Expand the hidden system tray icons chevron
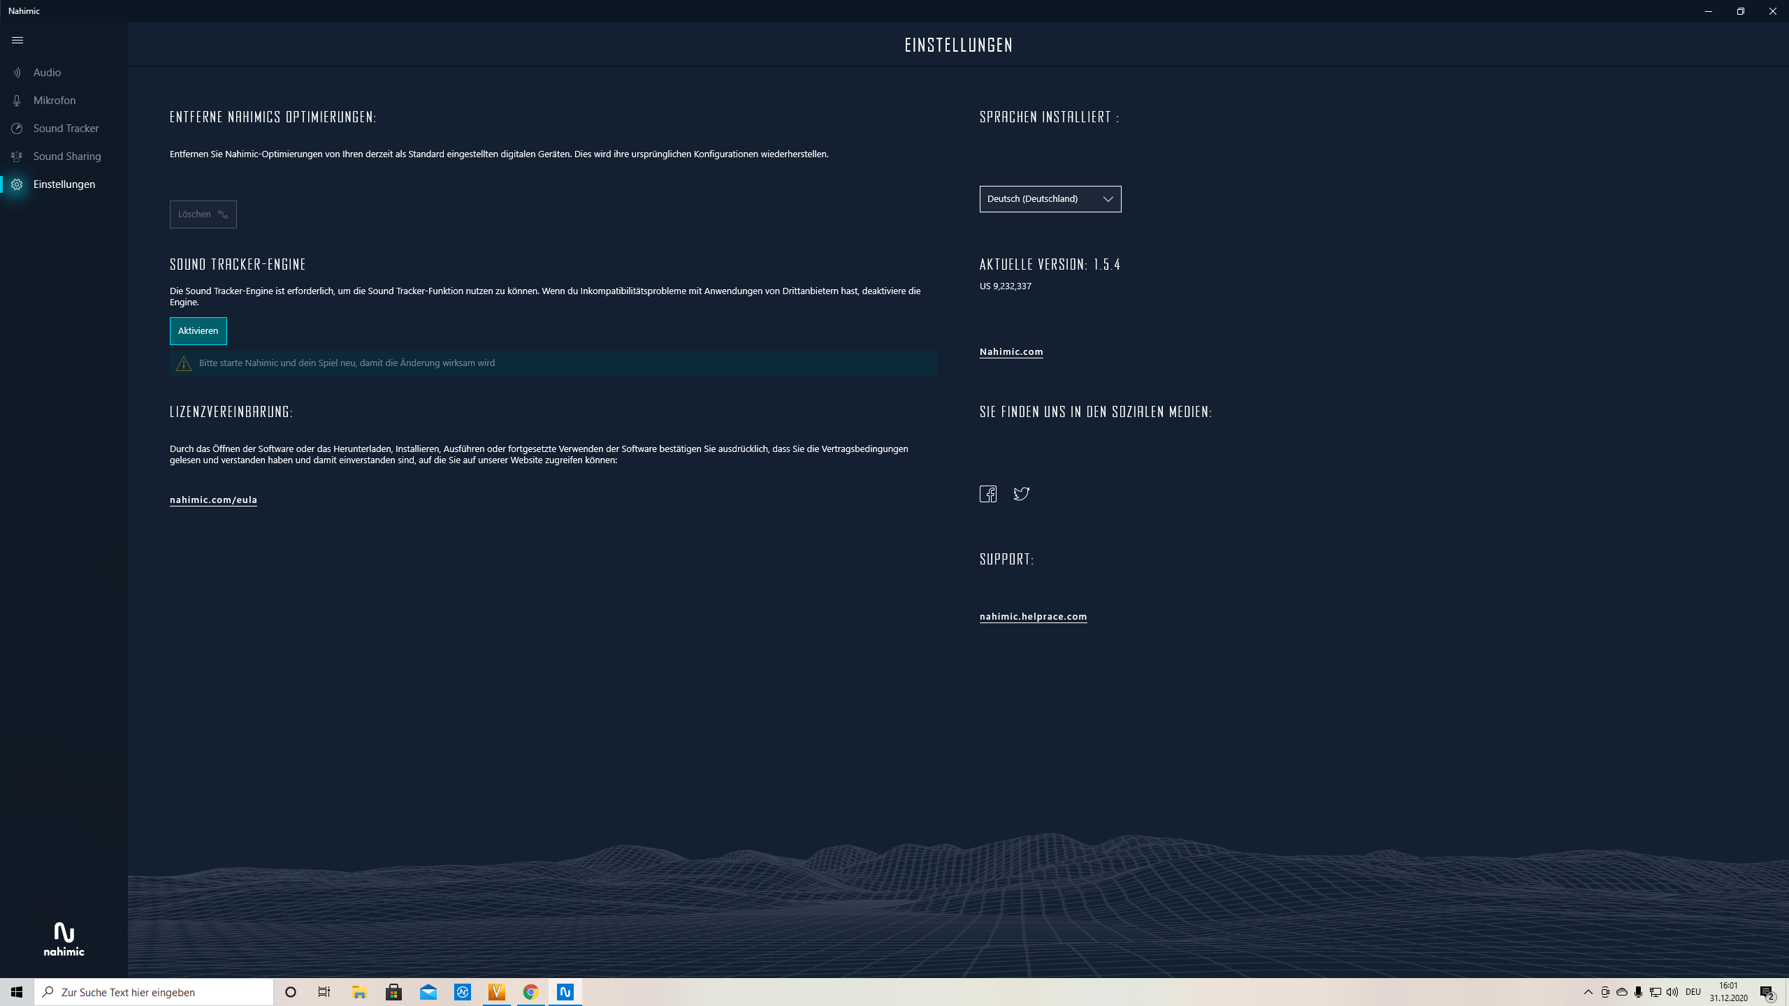Image resolution: width=1789 pixels, height=1006 pixels. point(1588,992)
